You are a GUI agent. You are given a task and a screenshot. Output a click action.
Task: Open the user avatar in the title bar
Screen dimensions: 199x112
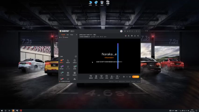pos(121,31)
